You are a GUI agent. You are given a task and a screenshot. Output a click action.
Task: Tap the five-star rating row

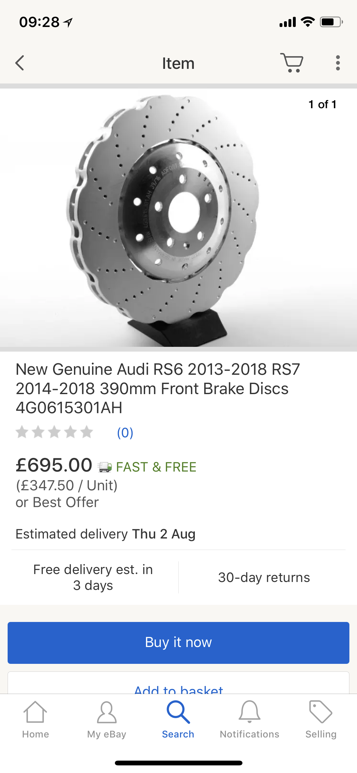tap(54, 433)
